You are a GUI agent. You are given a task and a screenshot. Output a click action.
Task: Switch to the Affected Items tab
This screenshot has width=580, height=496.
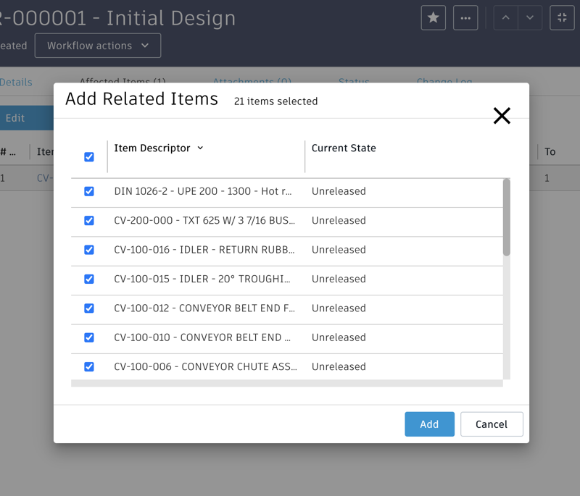tap(123, 82)
